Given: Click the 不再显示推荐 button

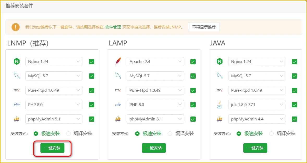Looking at the screenshot, I should [204, 27].
